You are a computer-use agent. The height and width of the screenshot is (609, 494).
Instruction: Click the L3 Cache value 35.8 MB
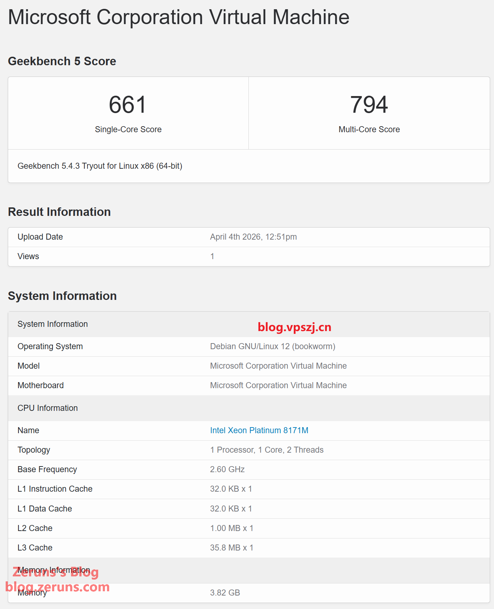coord(231,548)
